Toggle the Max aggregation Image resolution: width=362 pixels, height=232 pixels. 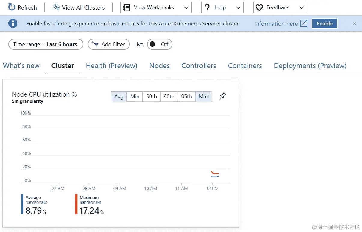(204, 97)
